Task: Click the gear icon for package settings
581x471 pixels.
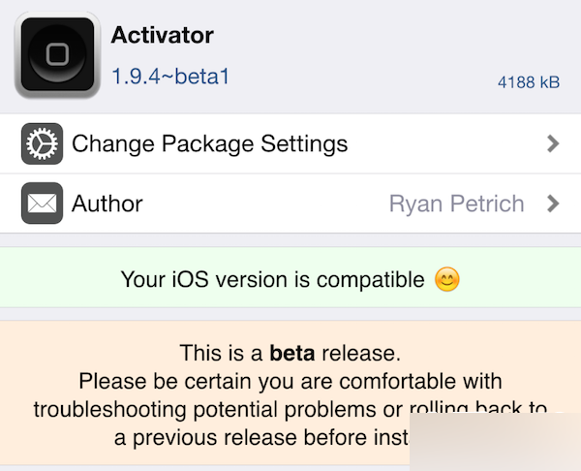Action: (x=42, y=144)
